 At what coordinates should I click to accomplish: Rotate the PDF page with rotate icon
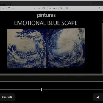[61, 8]
